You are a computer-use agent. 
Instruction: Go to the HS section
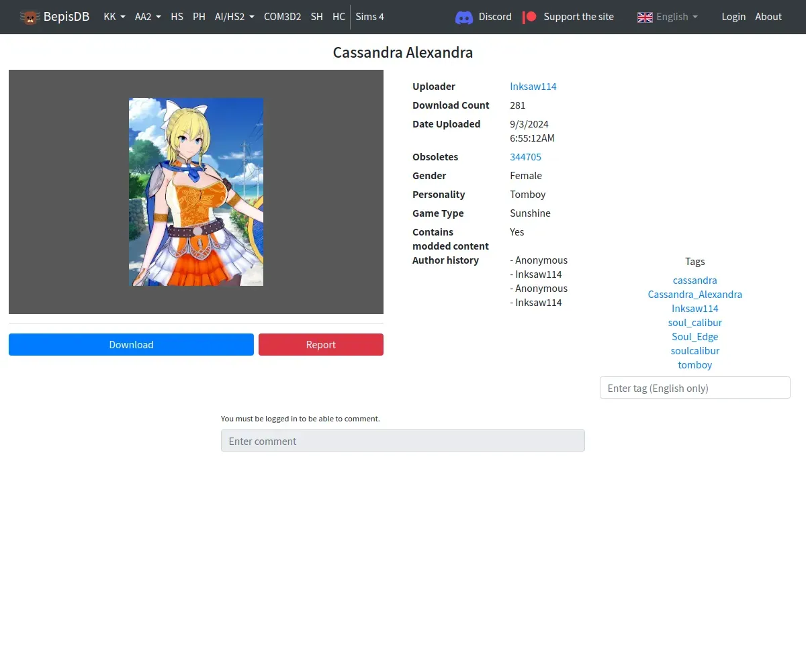click(x=177, y=17)
